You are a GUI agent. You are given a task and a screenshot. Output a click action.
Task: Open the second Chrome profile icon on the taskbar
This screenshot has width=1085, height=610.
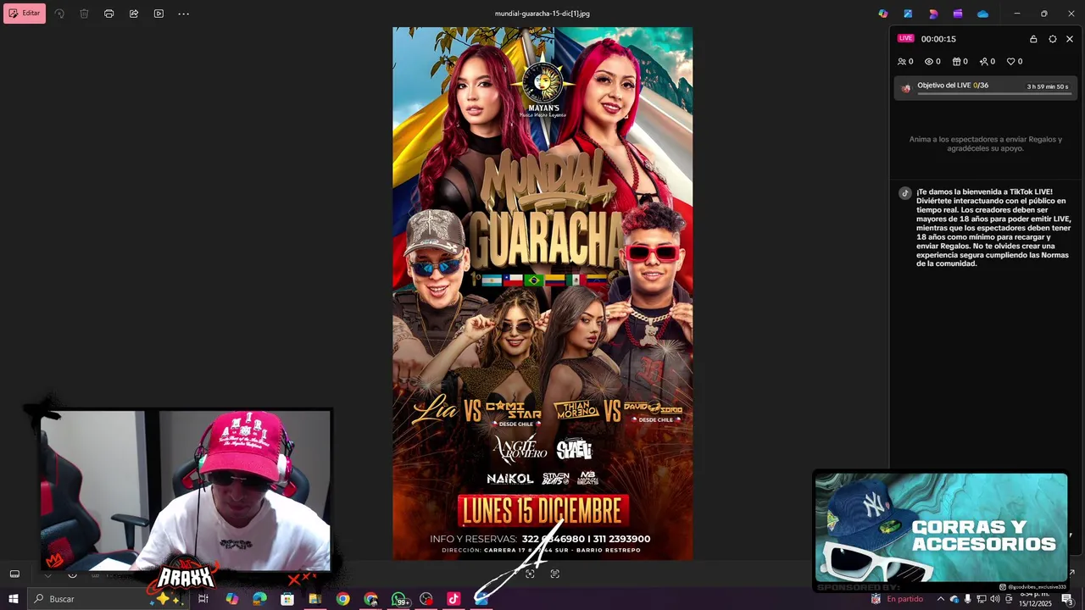point(370,599)
